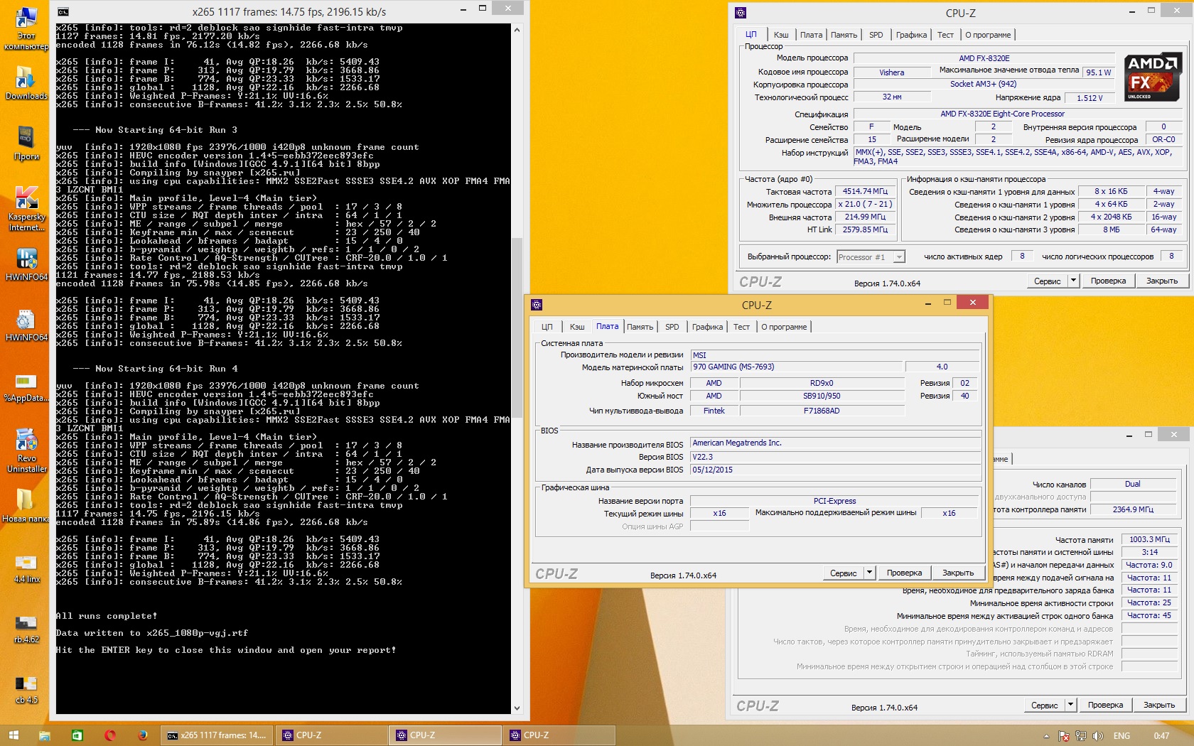Open the title-bar icon of the processor CPU-Z window
The width and height of the screenshot is (1194, 746).
pyautogui.click(x=741, y=13)
